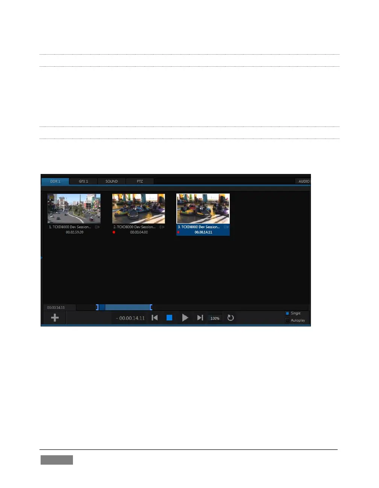379x488 pixels.
Task: Click audio icon on clip 1 TCXD8000
Action: pos(97,227)
